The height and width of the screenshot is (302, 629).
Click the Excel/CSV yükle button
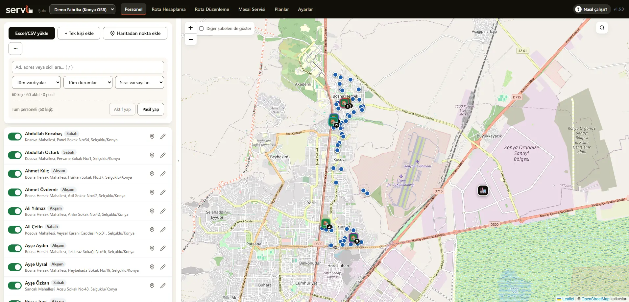pyautogui.click(x=32, y=33)
